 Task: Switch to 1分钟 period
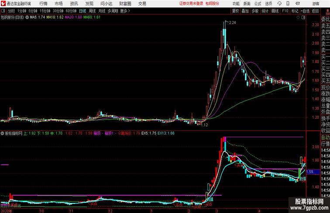22,11
